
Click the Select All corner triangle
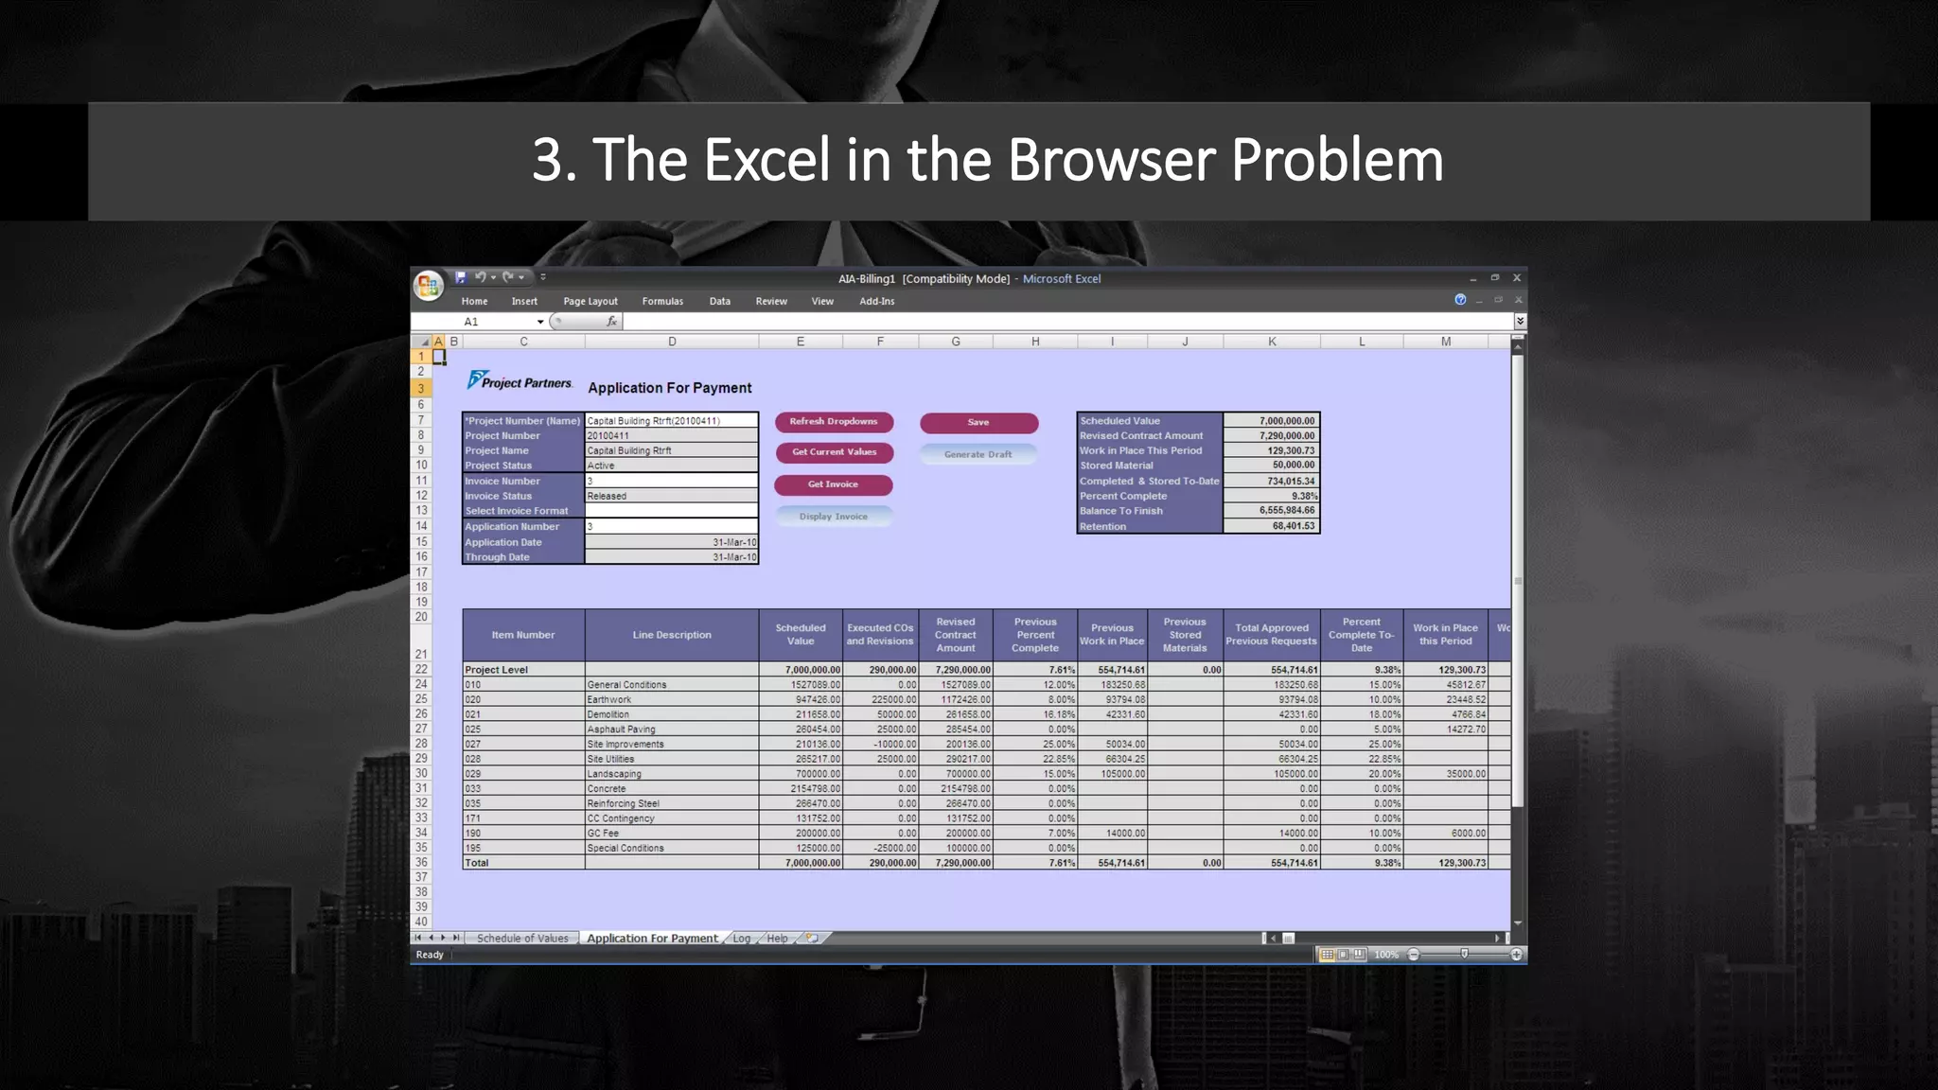424,342
